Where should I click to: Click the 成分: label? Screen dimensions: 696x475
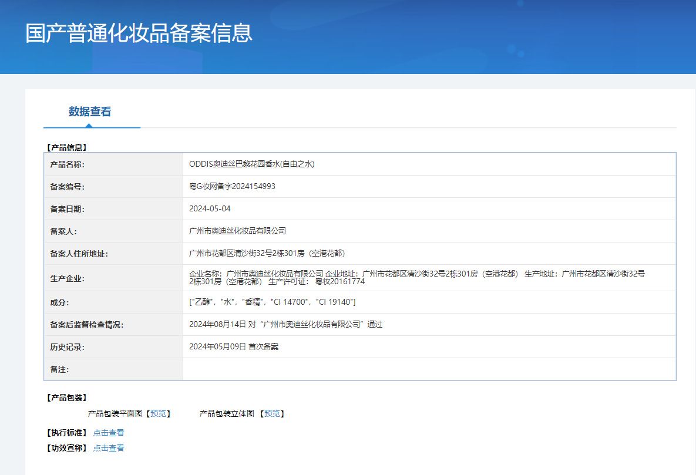point(59,302)
